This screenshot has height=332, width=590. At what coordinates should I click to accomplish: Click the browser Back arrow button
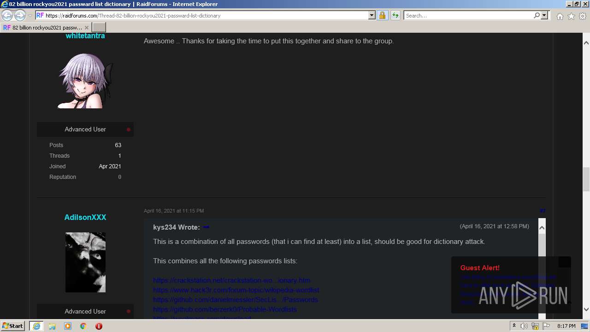point(7,16)
